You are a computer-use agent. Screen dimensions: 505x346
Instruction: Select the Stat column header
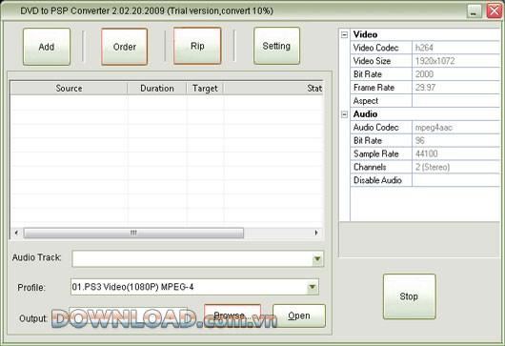pos(273,89)
